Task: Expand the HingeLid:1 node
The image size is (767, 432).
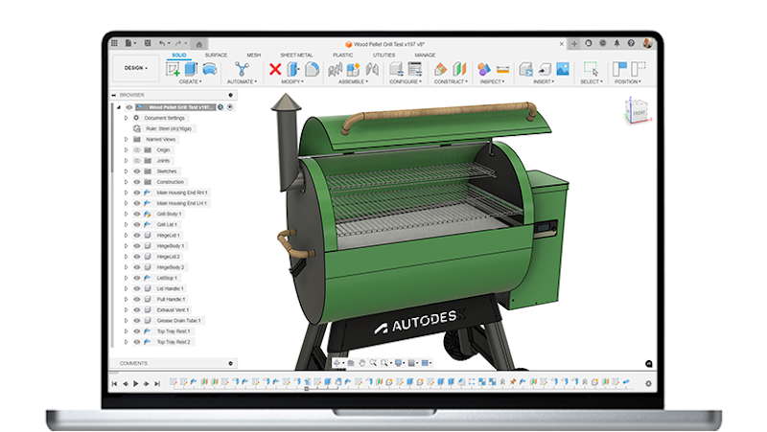Action: 127,236
